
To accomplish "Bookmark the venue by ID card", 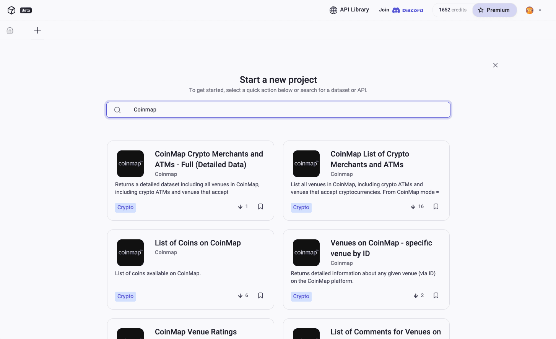I will (436, 295).
